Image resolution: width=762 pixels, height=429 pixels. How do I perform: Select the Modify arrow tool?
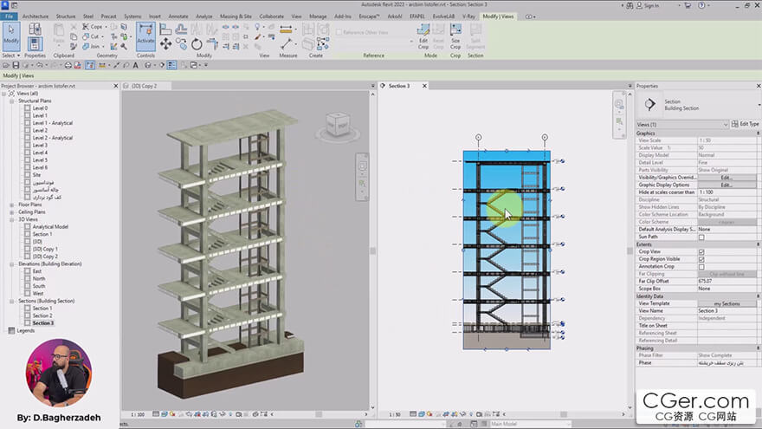11,33
